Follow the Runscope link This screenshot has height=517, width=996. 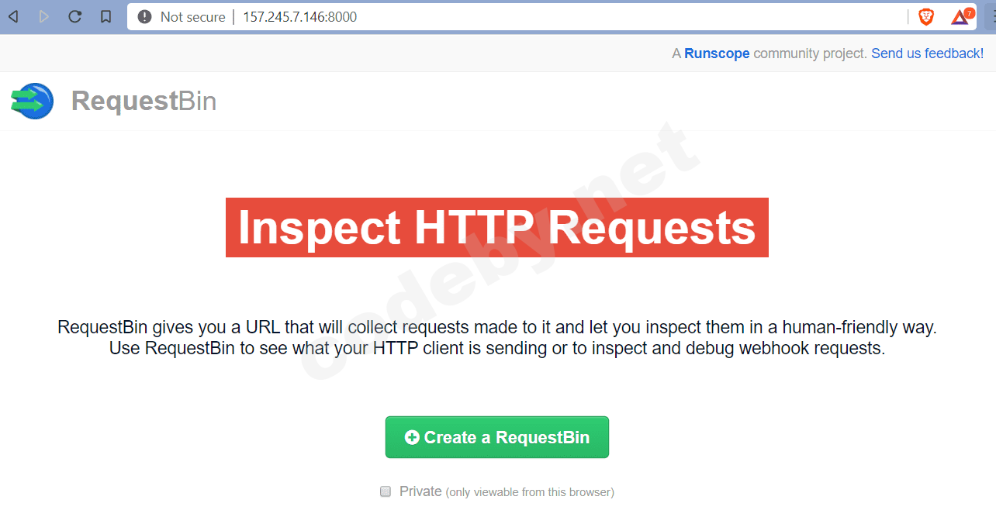pos(717,53)
